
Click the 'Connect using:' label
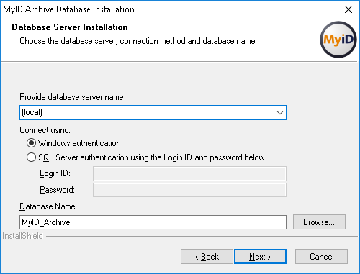point(45,130)
